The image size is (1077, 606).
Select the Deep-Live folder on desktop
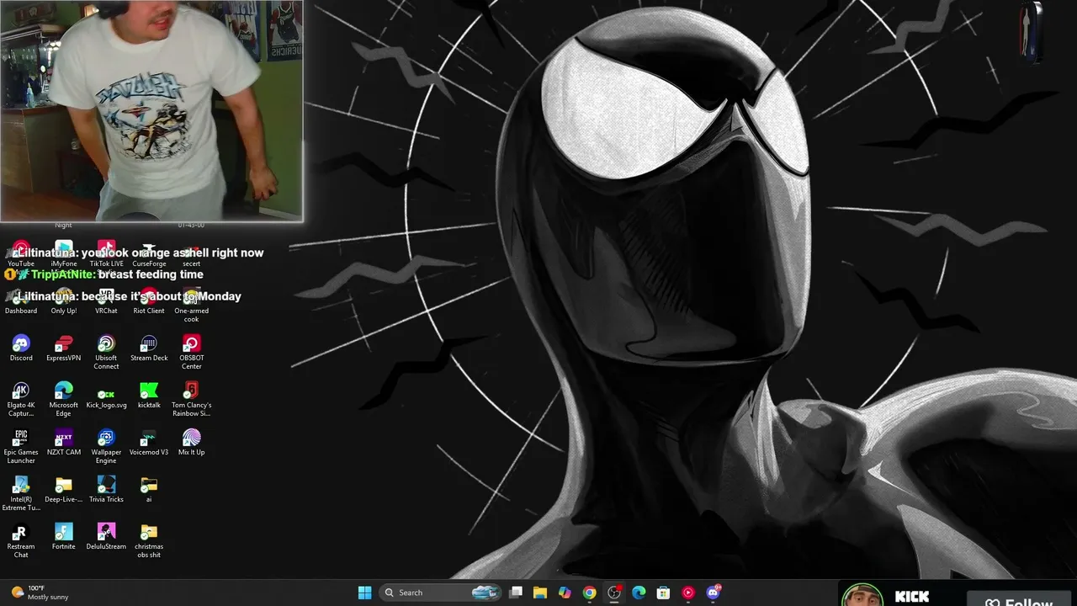tap(64, 489)
